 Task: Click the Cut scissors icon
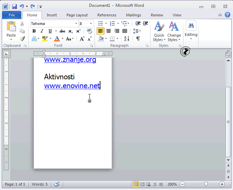22,24
